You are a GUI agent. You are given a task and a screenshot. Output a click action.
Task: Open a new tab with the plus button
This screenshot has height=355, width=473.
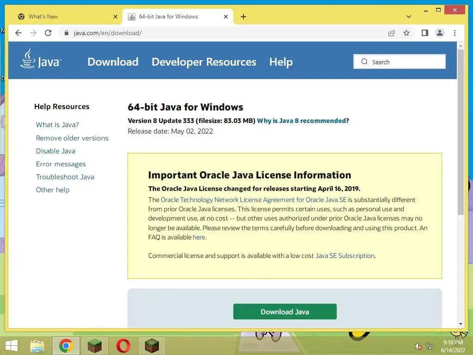pos(243,17)
